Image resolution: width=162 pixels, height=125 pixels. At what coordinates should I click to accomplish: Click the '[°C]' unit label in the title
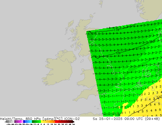tap(59, 119)
